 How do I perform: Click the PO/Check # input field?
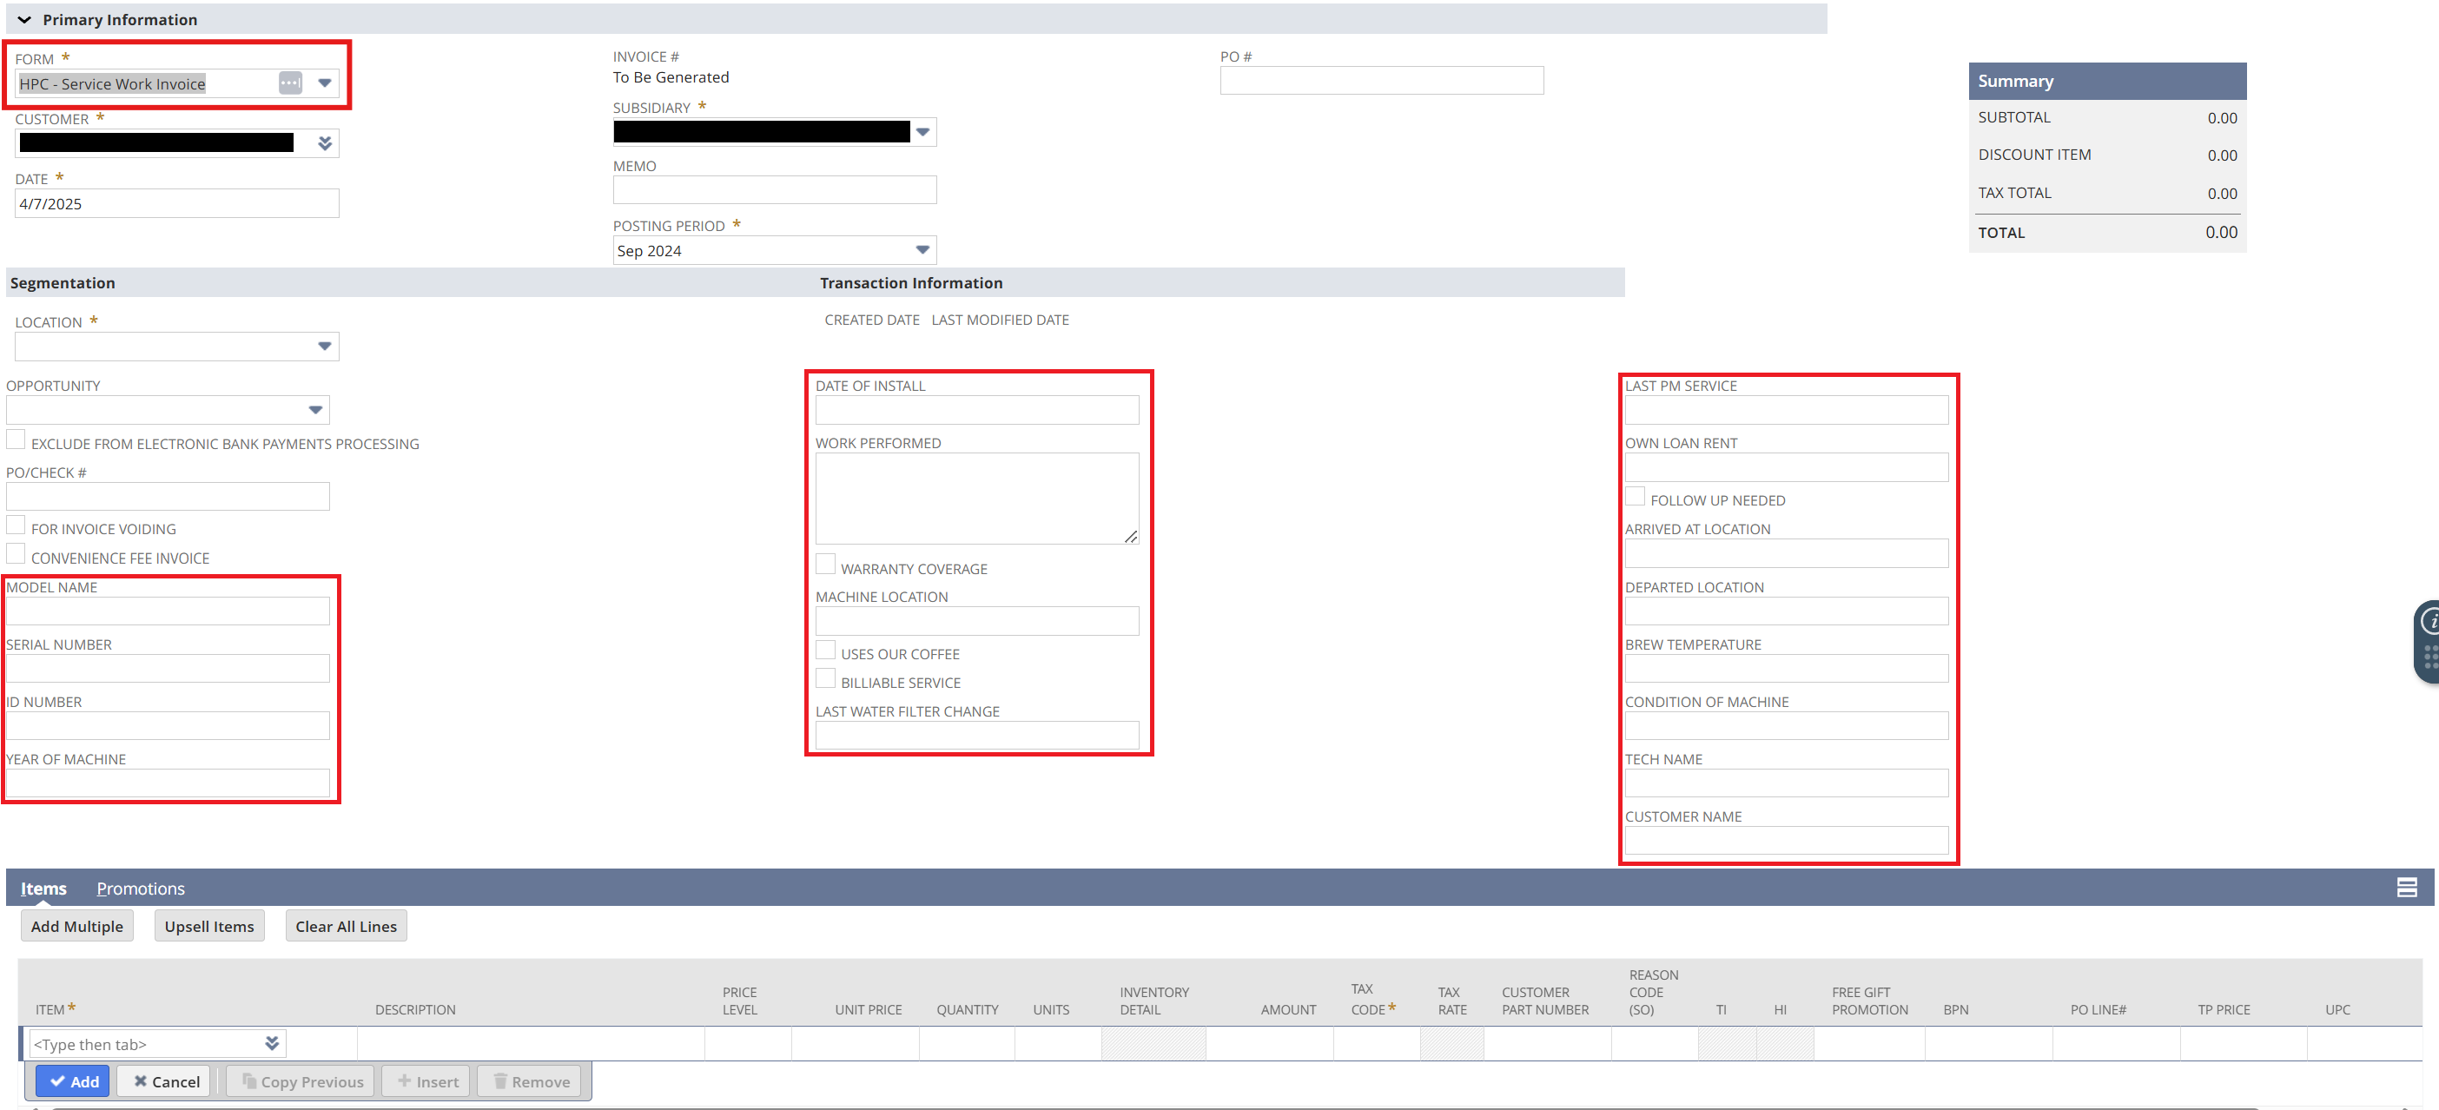tap(168, 496)
